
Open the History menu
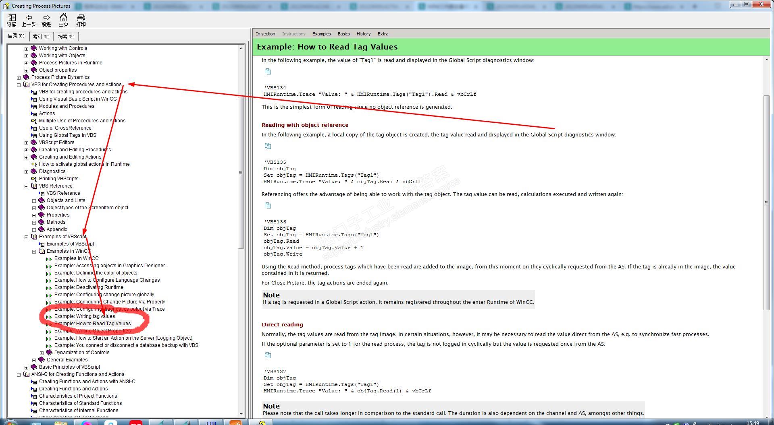tap(363, 34)
